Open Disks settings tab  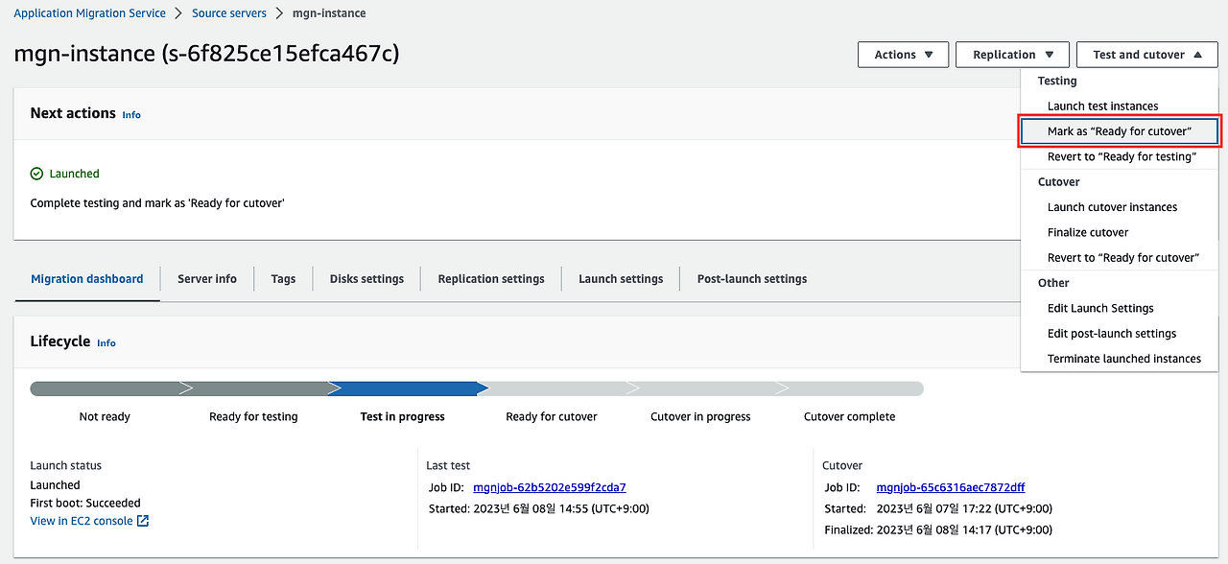(366, 279)
